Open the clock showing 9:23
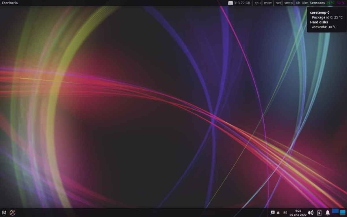Viewport: 347px width, 217px height. pos(298,213)
